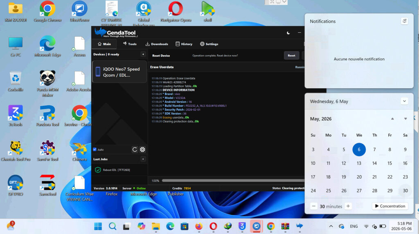Select Cheetah Tool Pro desktop icon
The width and height of the screenshot is (419, 234).
pos(16,151)
